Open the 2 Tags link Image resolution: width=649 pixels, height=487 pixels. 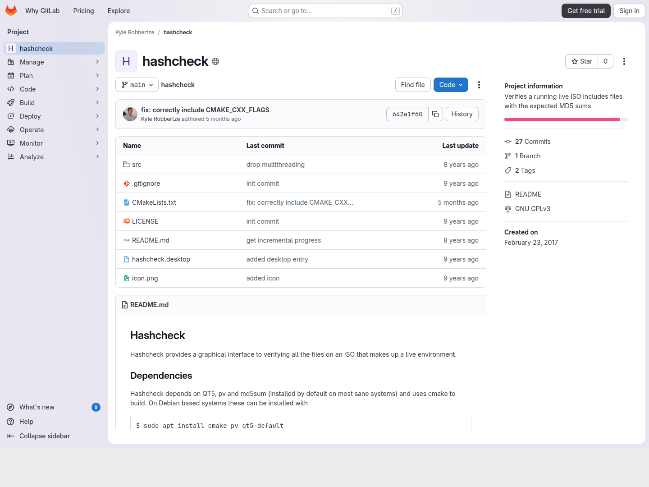click(525, 170)
